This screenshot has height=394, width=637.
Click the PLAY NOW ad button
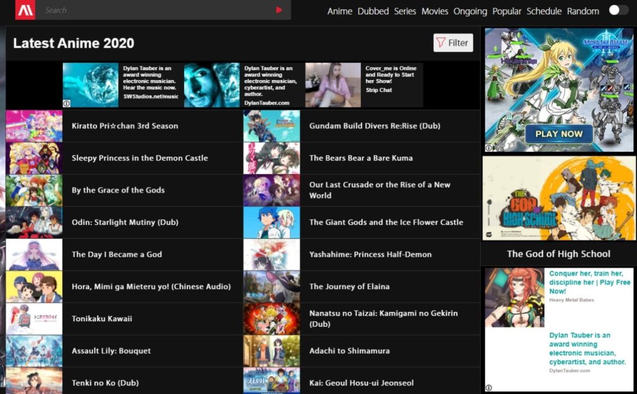559,134
